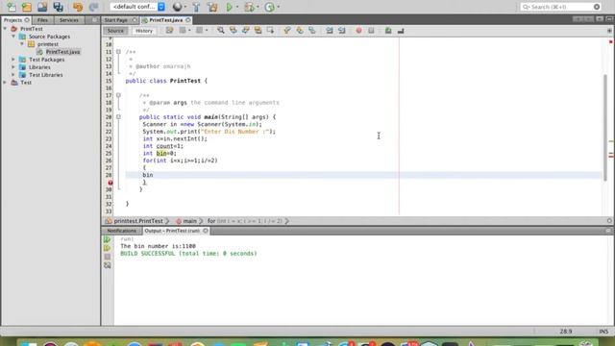615x346 pixels.
Task: Click the Shift Line Left icon
Action: pyautogui.click(x=330, y=31)
